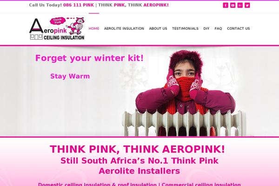Viewport: 279px width, 186px height.
Task: Open the Google Plus social icon
Action: pyautogui.click(x=240, y=5)
